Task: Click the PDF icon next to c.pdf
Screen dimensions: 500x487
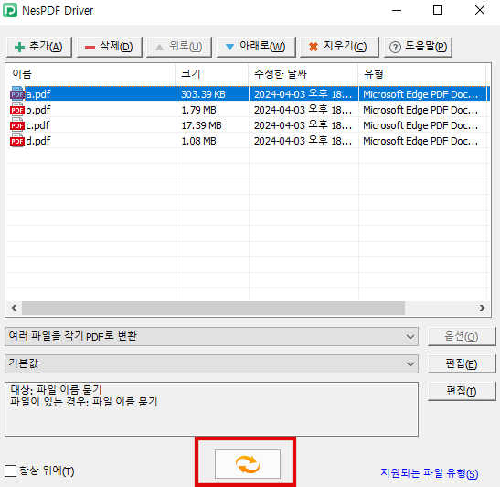Action: (17, 125)
